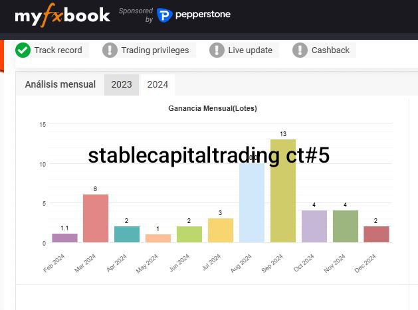418x310 pixels.
Task: Switch to the 2023 tab
Action: pyautogui.click(x=122, y=84)
